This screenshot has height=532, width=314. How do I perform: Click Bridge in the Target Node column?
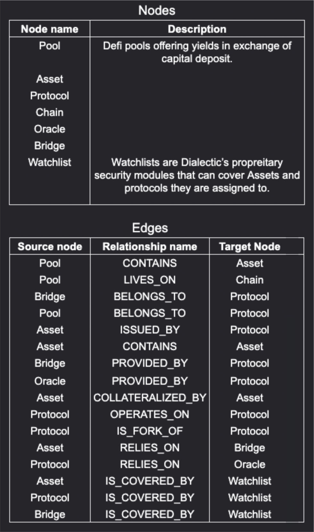pyautogui.click(x=250, y=448)
